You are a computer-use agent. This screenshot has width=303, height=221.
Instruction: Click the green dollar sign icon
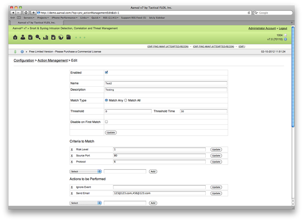[16, 52]
